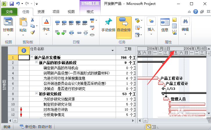Switch to the View (视图) tab
The image size is (211, 130).
(71, 12)
